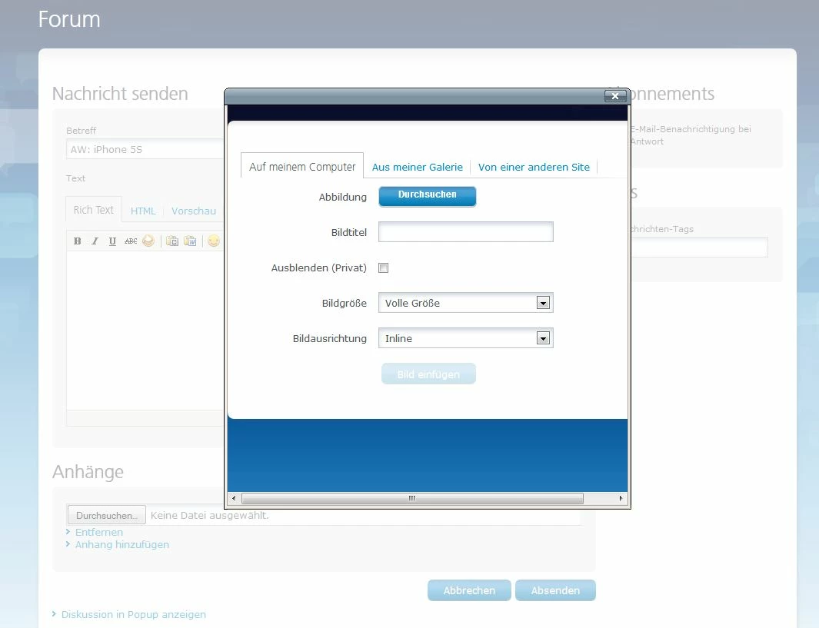The height and width of the screenshot is (628, 819).
Task: Click the Nachrichten-Tags input field
Action: pos(697,247)
